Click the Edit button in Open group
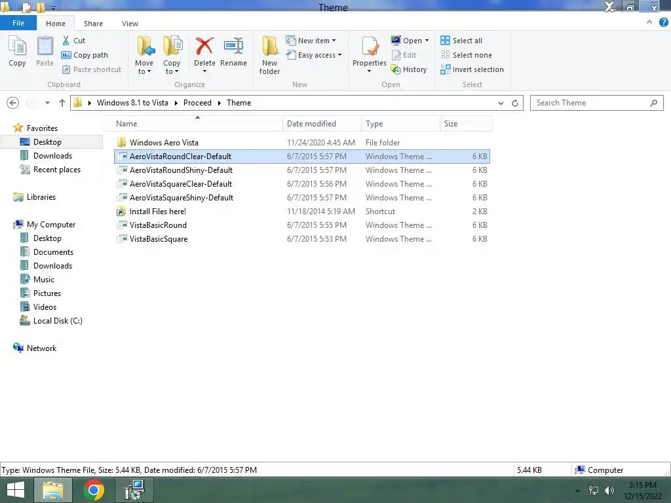The image size is (671, 503). pyautogui.click(x=404, y=55)
